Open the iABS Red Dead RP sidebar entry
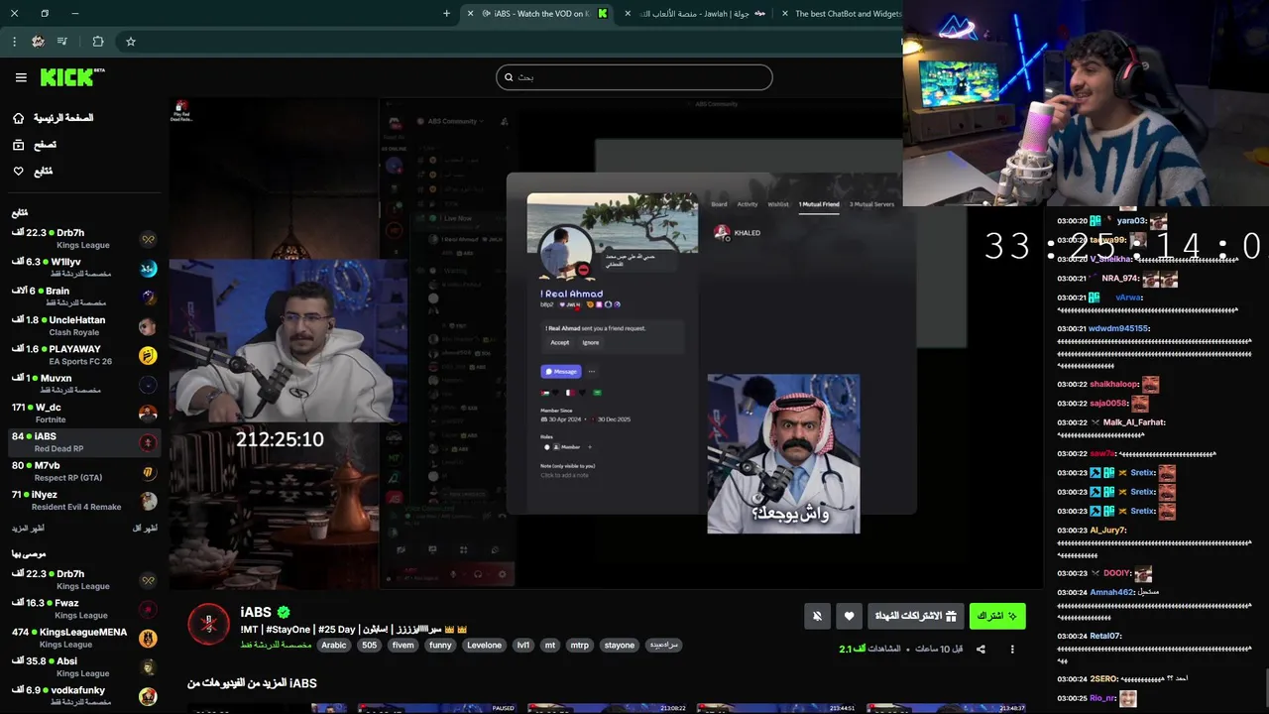The height and width of the screenshot is (714, 1269). point(84,442)
